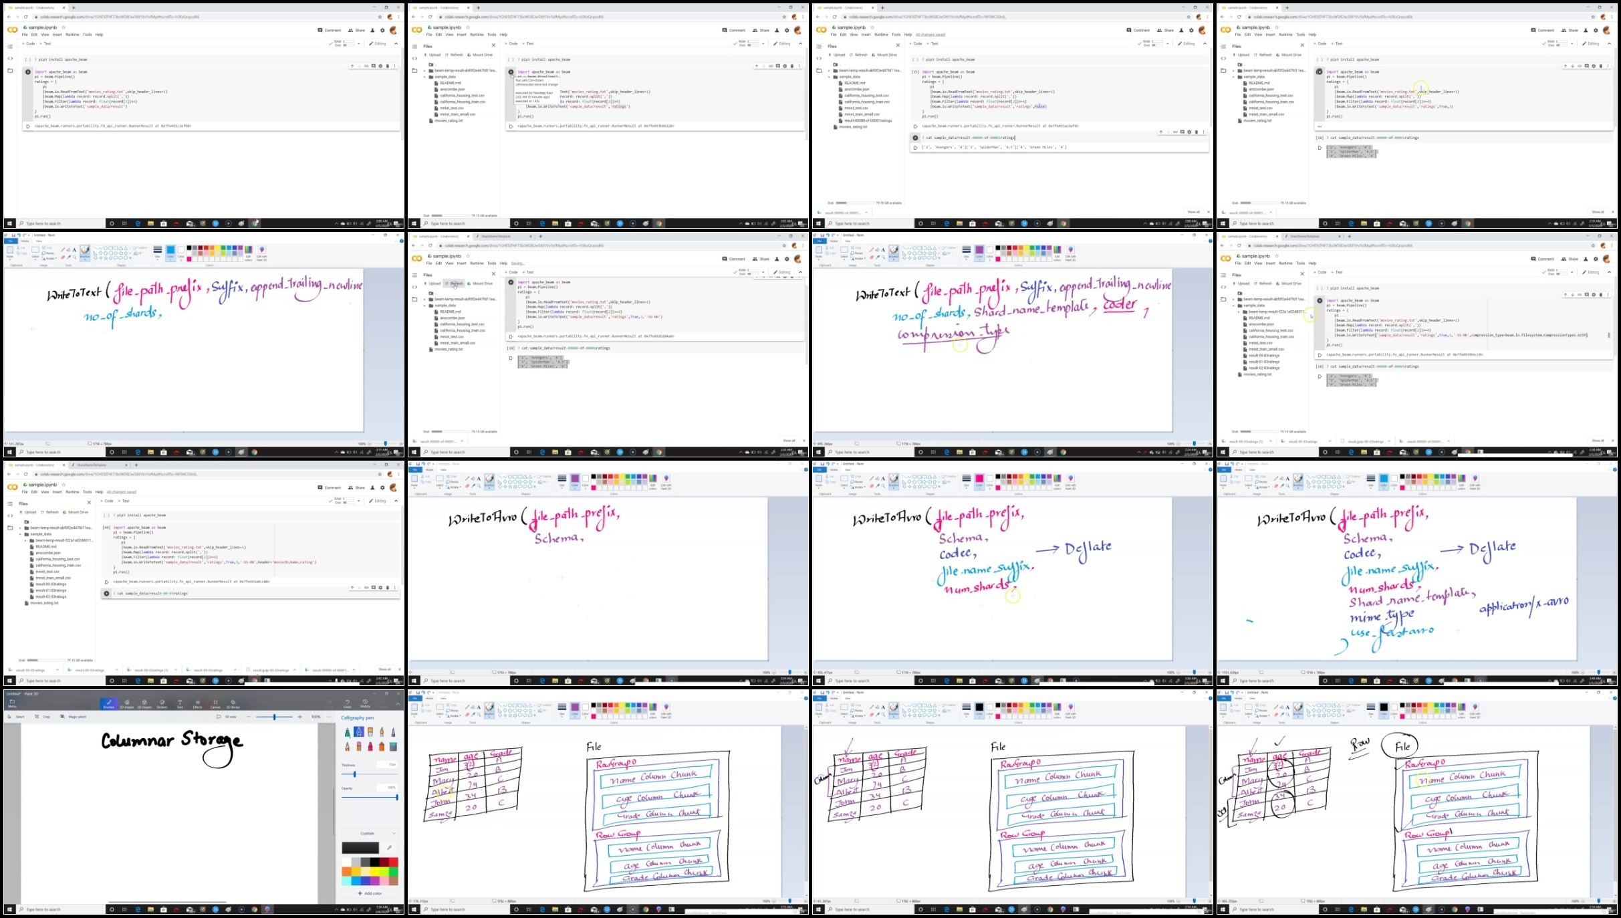Zoom out with Paint 3D minus icon
The height and width of the screenshot is (918, 1621).
tap(249, 717)
